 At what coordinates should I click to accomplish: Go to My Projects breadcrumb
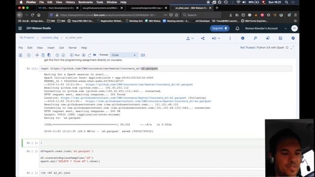point(27,37)
